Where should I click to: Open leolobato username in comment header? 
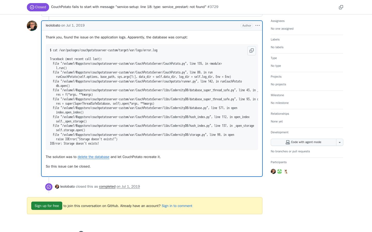[53, 26]
